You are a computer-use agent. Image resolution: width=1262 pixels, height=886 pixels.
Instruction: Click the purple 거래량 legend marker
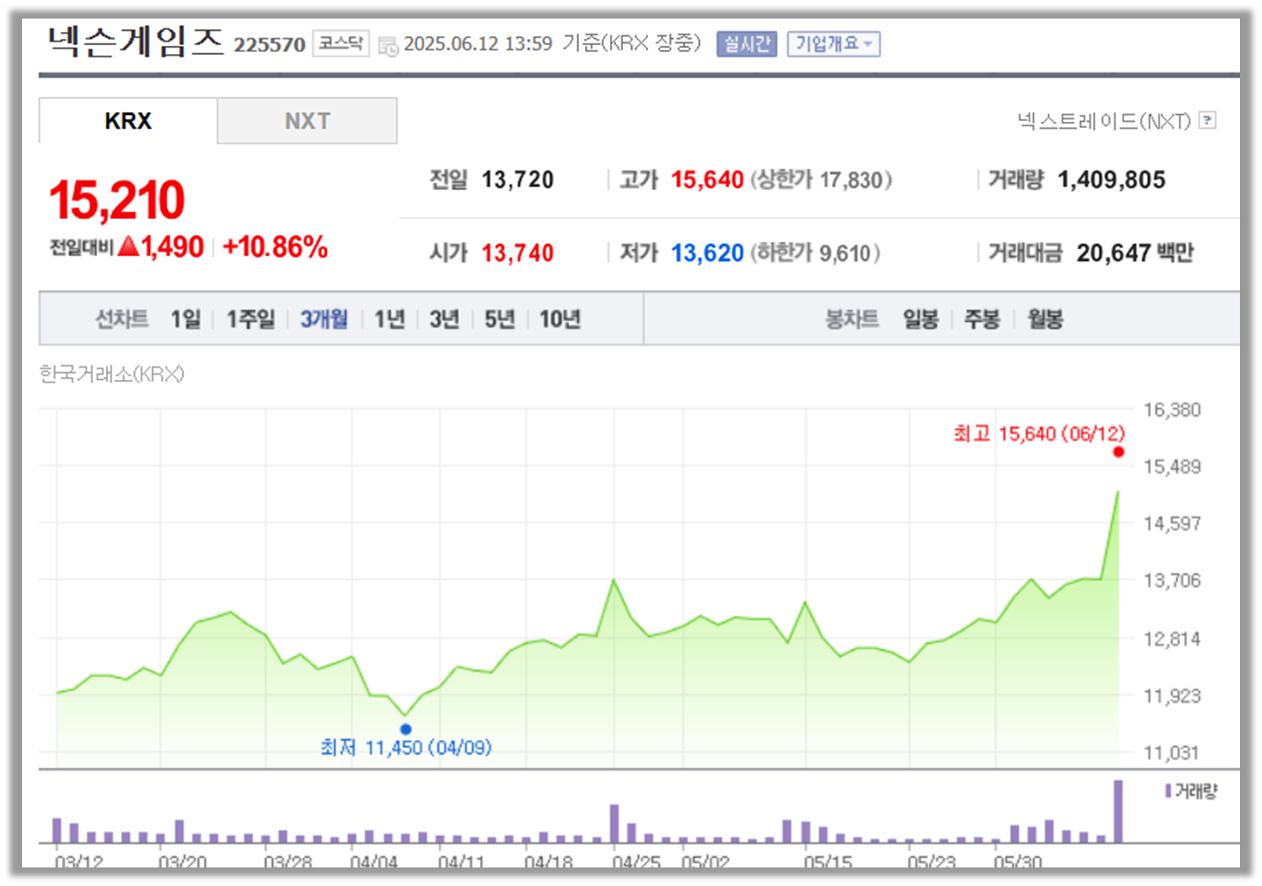[x=1168, y=791]
